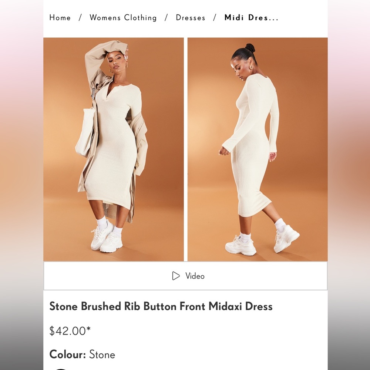Click the model's hair bun in the back photo
370x370 pixels.
(x=250, y=48)
